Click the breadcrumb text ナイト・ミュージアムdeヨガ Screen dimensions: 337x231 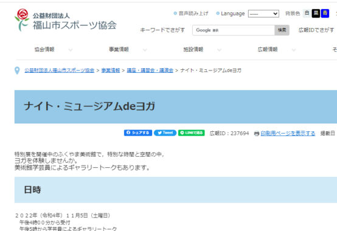click(211, 71)
